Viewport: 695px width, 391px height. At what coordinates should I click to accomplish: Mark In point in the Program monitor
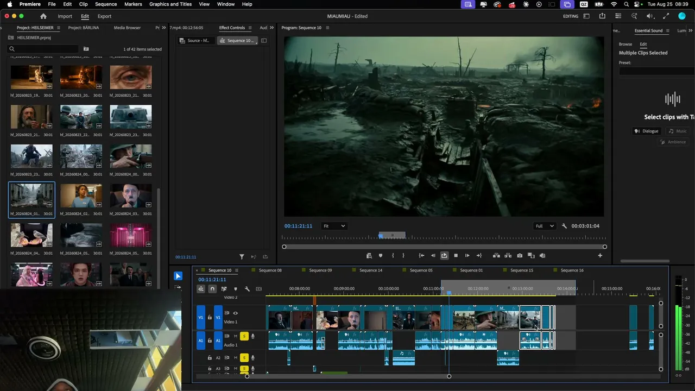point(393,255)
